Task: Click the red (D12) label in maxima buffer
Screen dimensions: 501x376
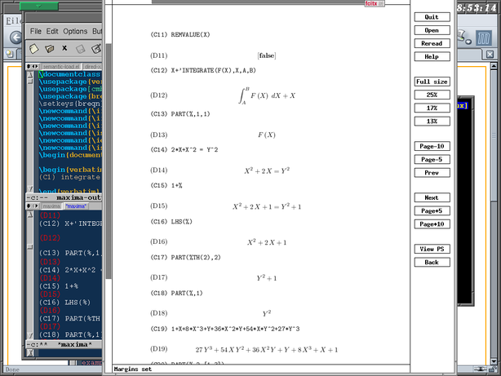Action: (x=50, y=238)
